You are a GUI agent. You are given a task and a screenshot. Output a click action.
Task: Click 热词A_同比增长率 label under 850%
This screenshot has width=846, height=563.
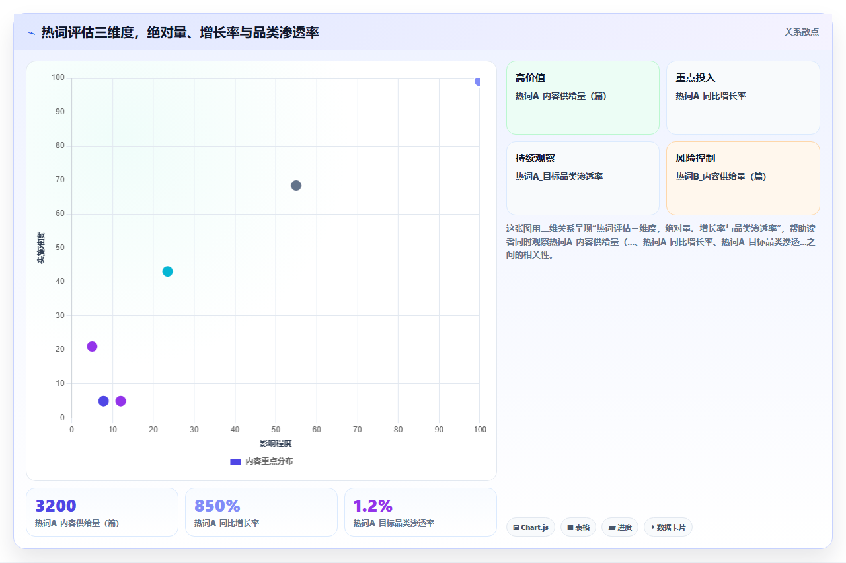tap(227, 523)
